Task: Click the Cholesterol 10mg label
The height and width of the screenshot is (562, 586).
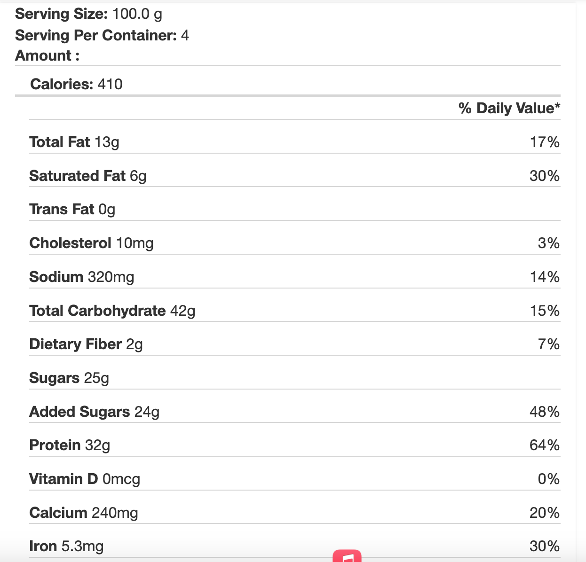Action: point(91,243)
